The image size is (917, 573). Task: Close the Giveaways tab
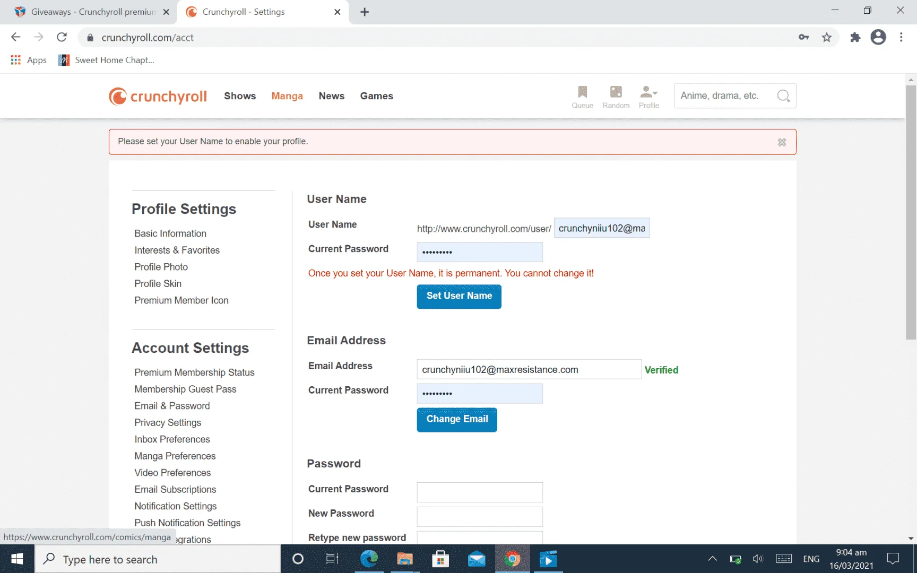166,12
